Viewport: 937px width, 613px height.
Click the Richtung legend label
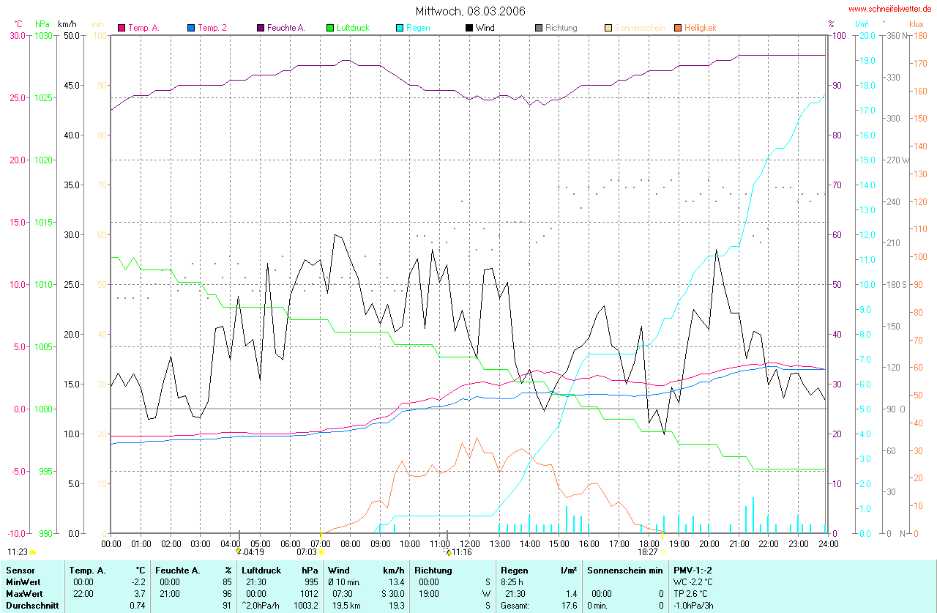point(561,28)
